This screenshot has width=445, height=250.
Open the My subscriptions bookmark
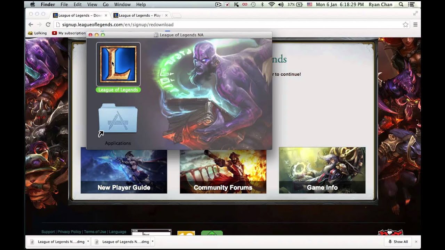[x=69, y=33]
